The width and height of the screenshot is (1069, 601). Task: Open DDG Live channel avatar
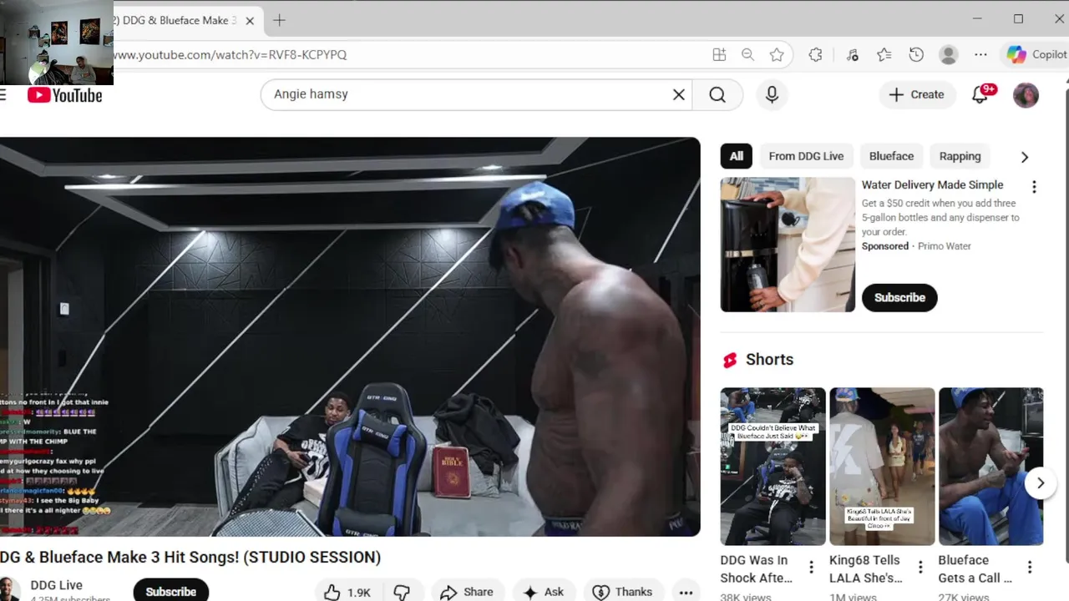pyautogui.click(x=8, y=589)
